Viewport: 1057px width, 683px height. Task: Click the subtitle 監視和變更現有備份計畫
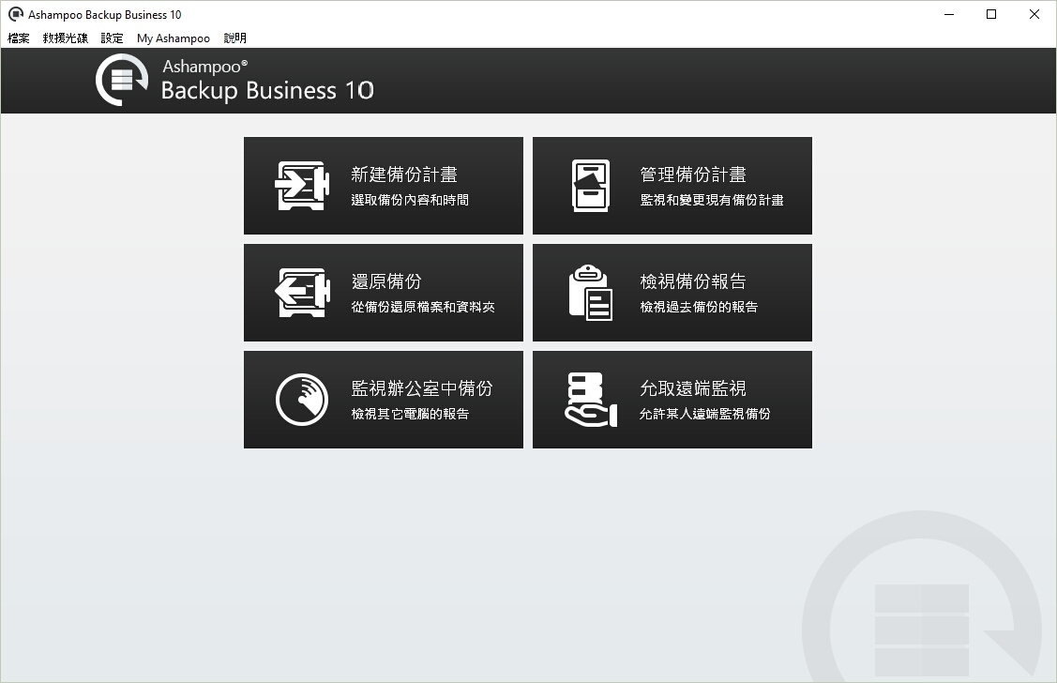click(x=712, y=200)
